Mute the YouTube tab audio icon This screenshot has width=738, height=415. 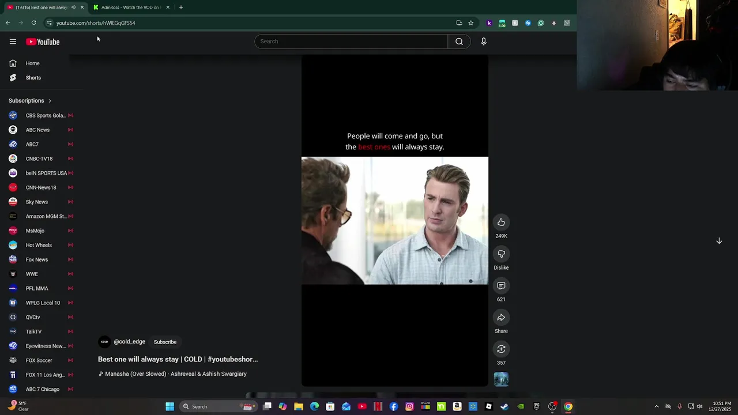(73, 7)
